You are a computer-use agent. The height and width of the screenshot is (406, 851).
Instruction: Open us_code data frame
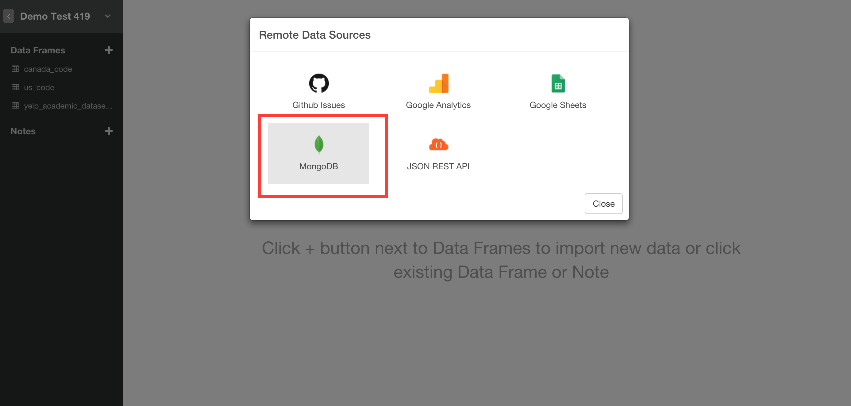39,87
